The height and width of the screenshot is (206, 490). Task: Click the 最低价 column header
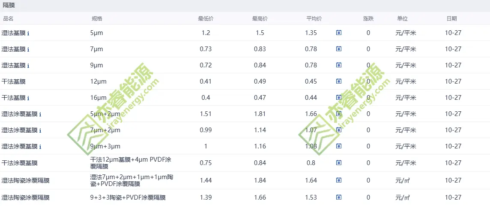[206, 19]
